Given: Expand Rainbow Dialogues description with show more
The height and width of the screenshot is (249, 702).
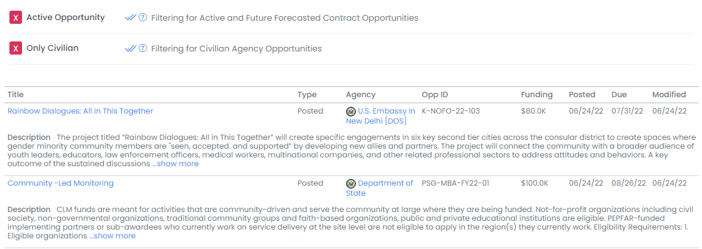Looking at the screenshot, I should (175, 164).
